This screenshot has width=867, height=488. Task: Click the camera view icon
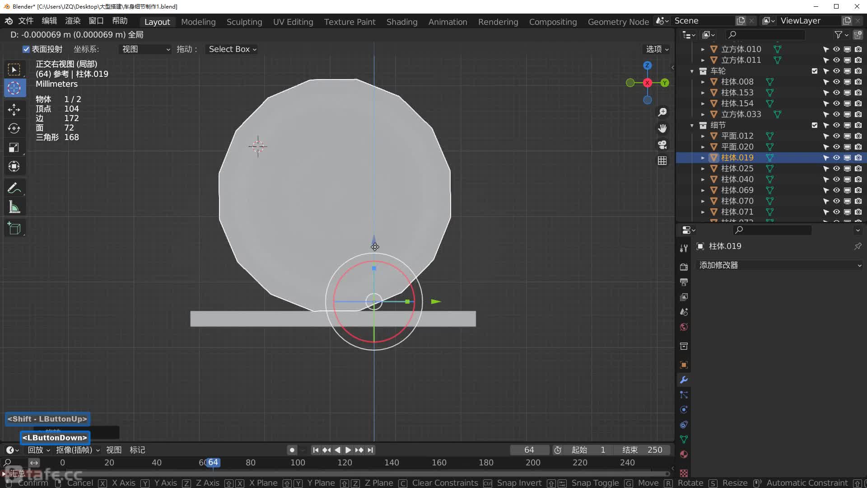[662, 145]
